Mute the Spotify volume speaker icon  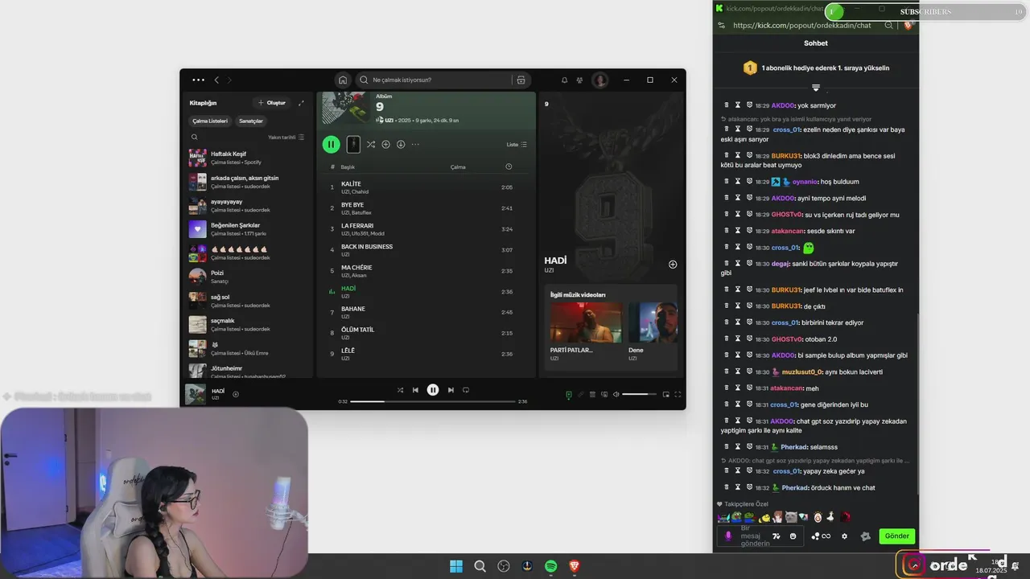tap(616, 395)
